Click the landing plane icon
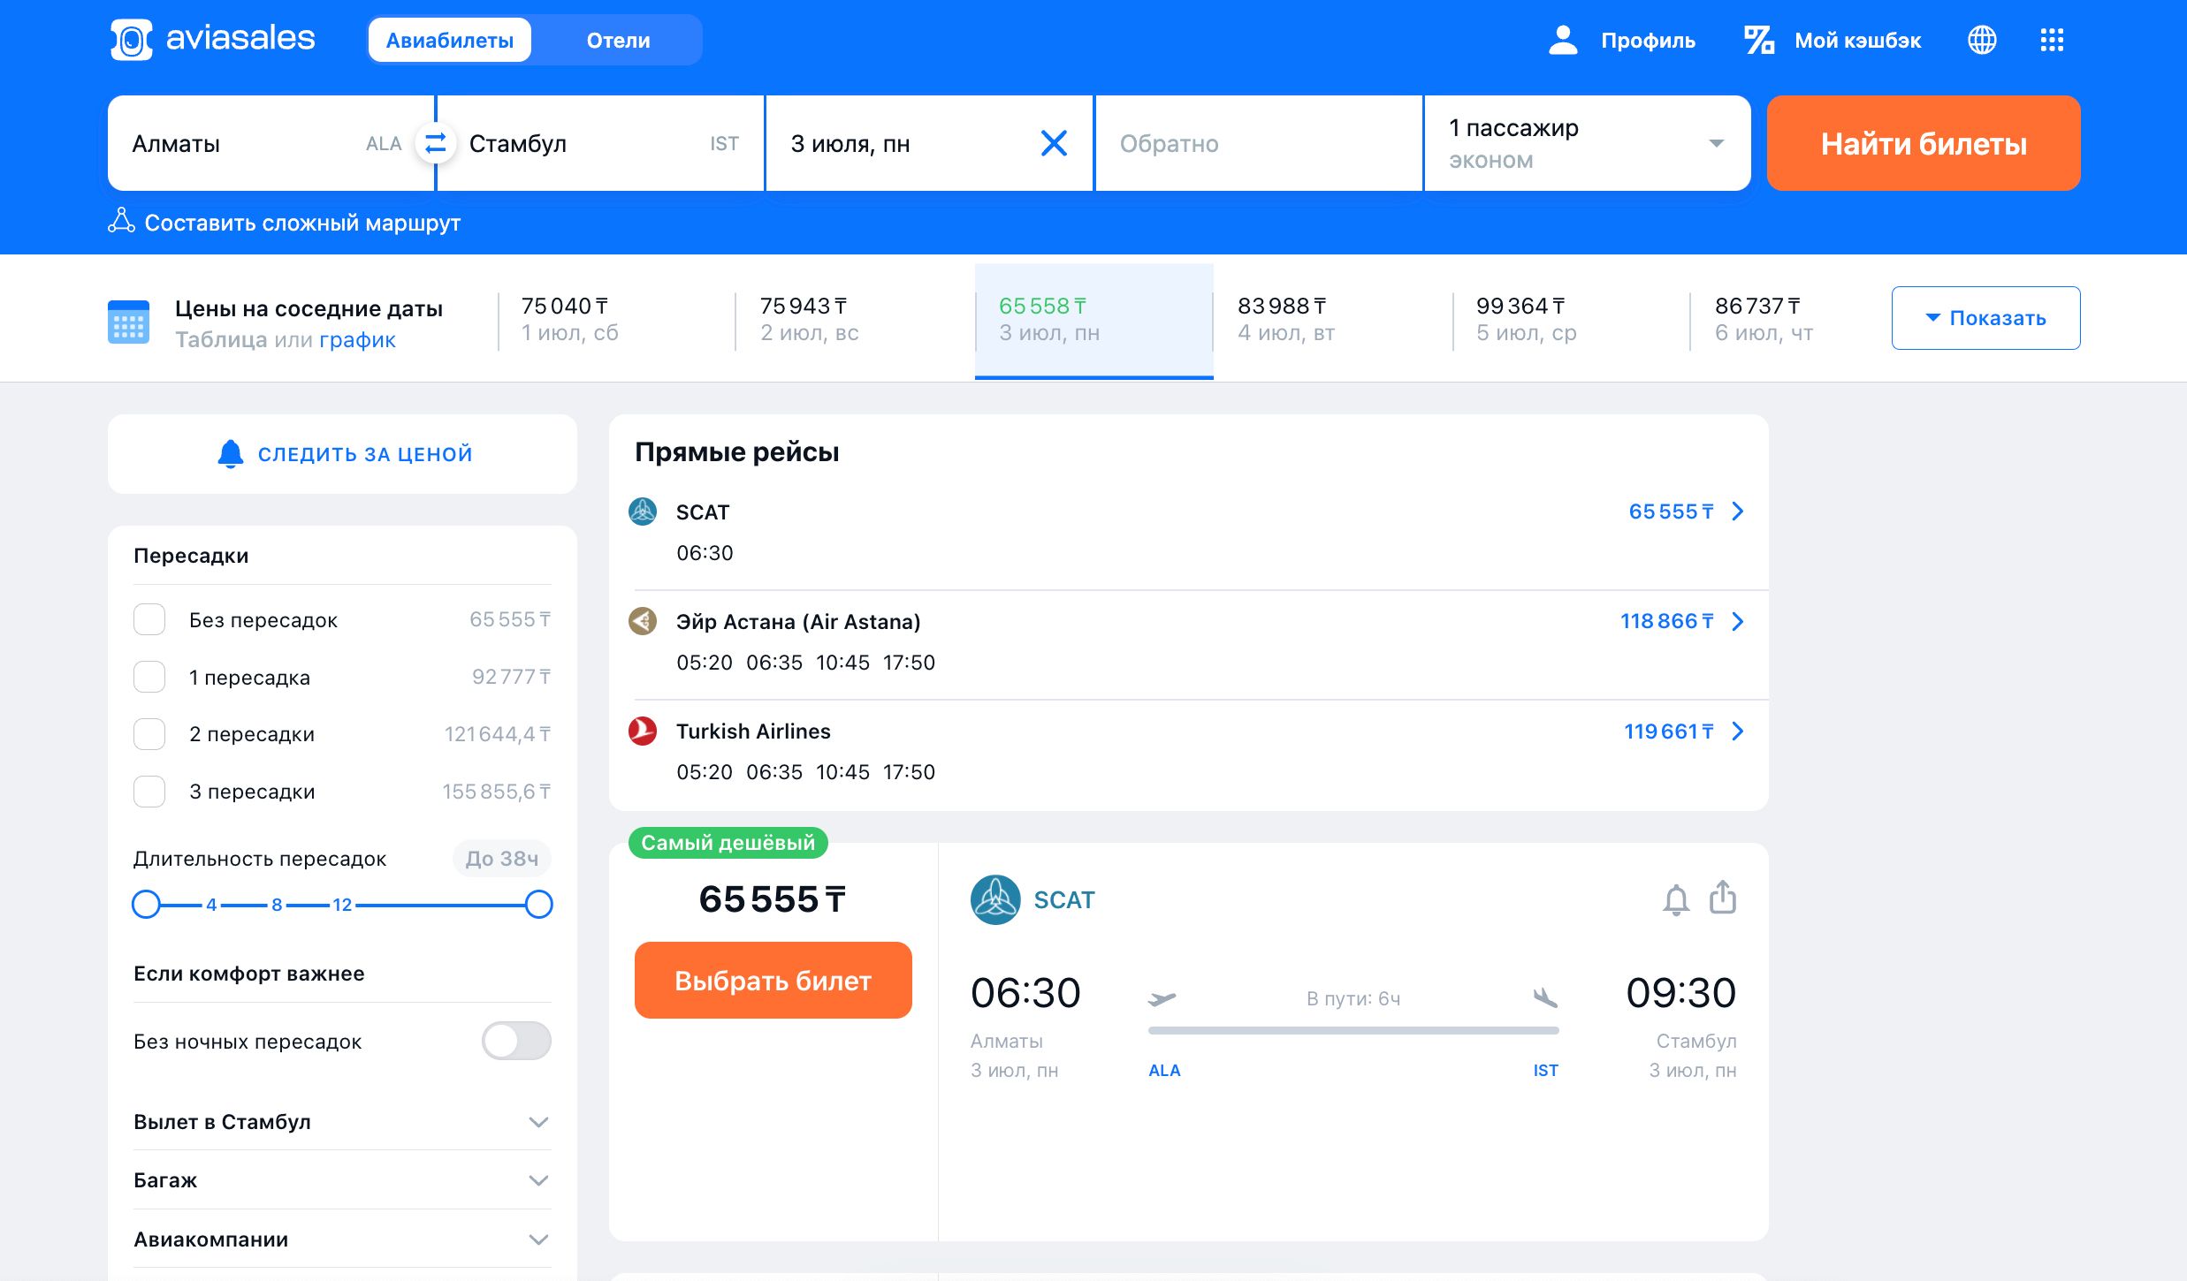 point(1545,998)
